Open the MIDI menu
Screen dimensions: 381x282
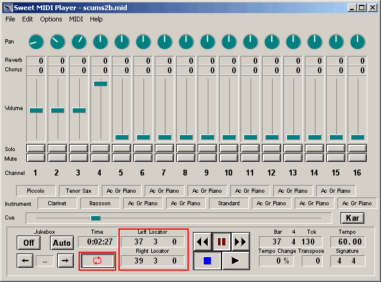pyautogui.click(x=76, y=19)
